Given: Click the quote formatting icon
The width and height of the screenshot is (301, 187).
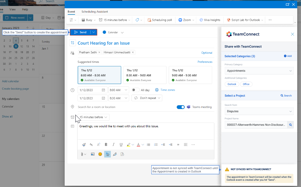Looking at the screenshot, I should 178,145.
